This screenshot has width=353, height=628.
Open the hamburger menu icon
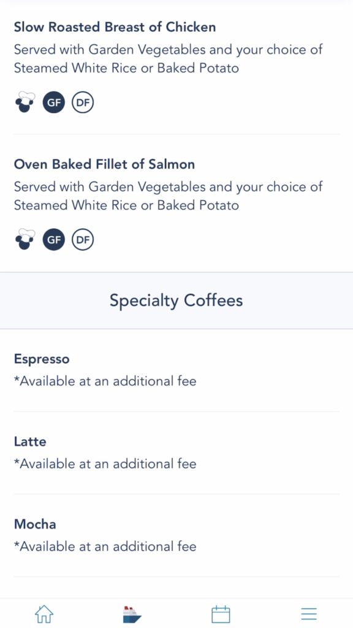(x=309, y=614)
